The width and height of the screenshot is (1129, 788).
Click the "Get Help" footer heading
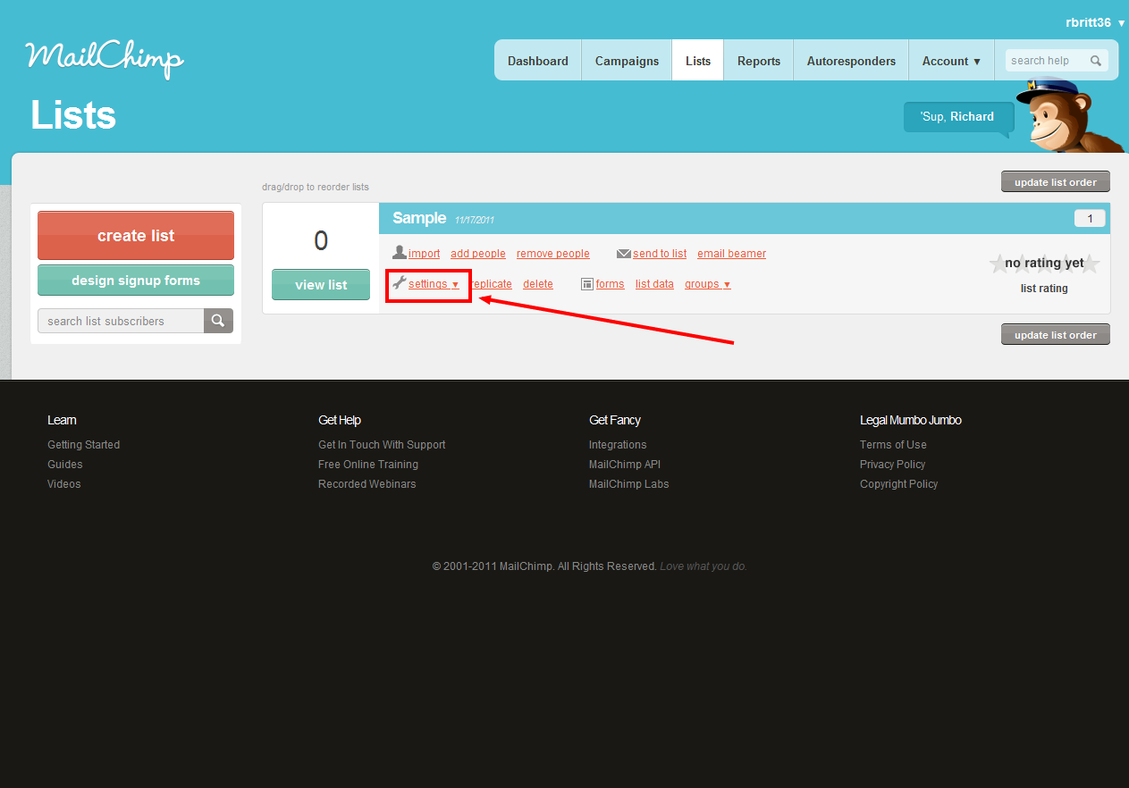point(340,420)
